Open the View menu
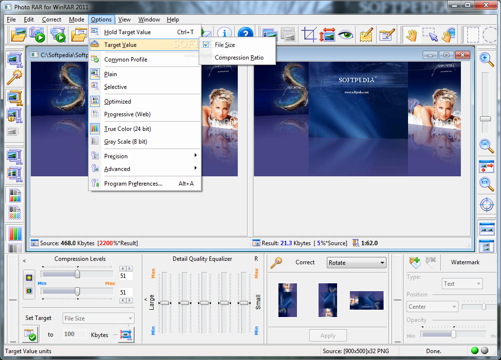Image resolution: width=501 pixels, height=360 pixels. point(124,20)
